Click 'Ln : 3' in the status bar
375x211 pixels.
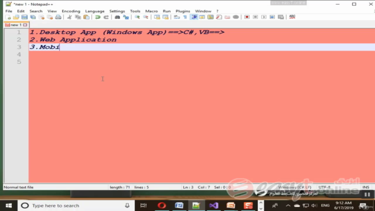[188, 187]
